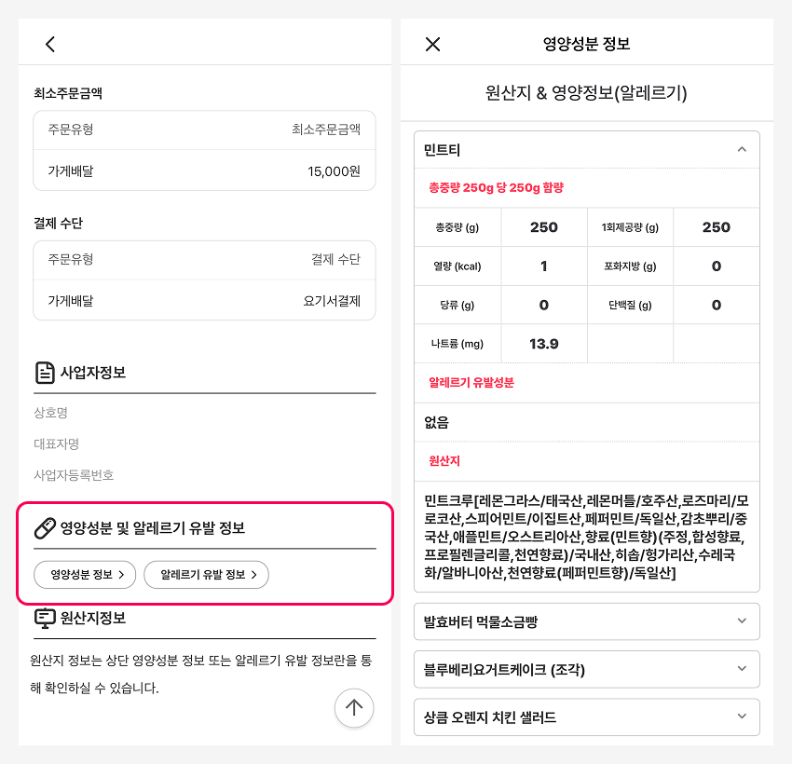Click the red 원산지 heading
The height and width of the screenshot is (764, 792).
tap(444, 461)
